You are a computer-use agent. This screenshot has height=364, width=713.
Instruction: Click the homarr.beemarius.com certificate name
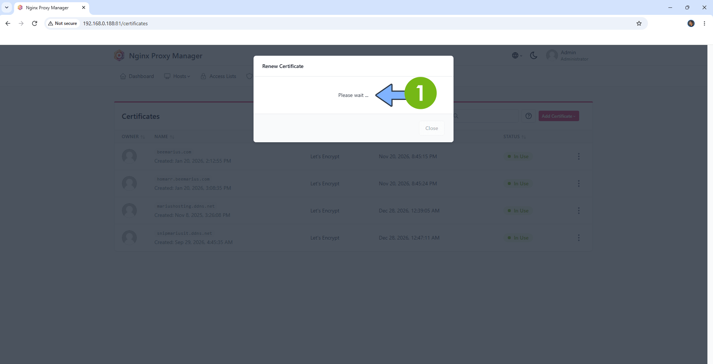[183, 179]
